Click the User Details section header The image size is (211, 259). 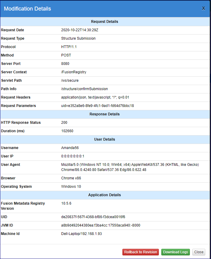click(x=105, y=139)
